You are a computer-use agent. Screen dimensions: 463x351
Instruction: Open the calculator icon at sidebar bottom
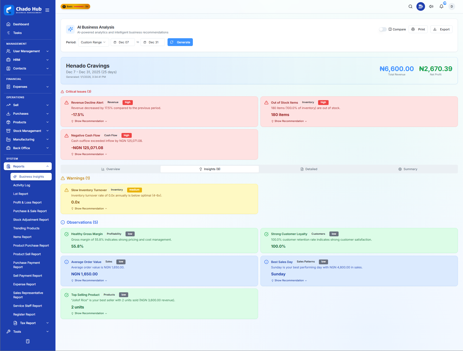pos(27,341)
